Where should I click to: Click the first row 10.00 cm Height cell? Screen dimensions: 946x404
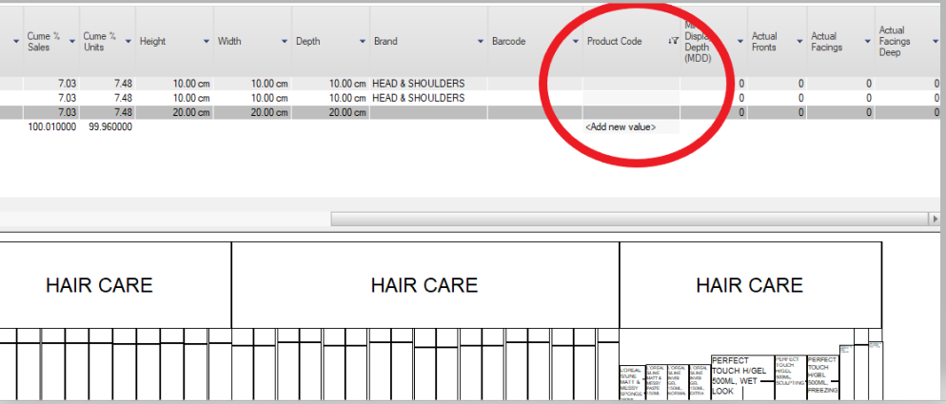[175, 84]
